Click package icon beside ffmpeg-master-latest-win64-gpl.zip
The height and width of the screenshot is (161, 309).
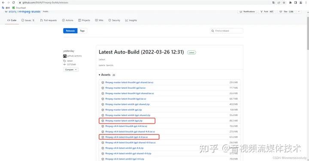point(103,110)
